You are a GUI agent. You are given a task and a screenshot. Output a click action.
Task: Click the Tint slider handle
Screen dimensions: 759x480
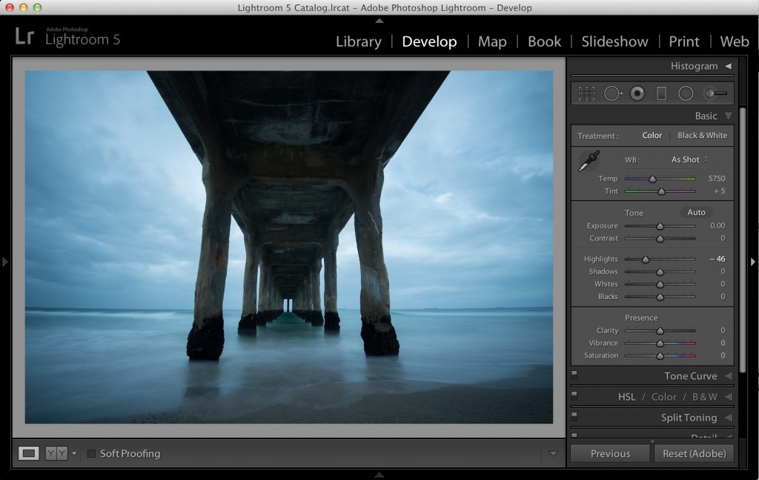(661, 191)
